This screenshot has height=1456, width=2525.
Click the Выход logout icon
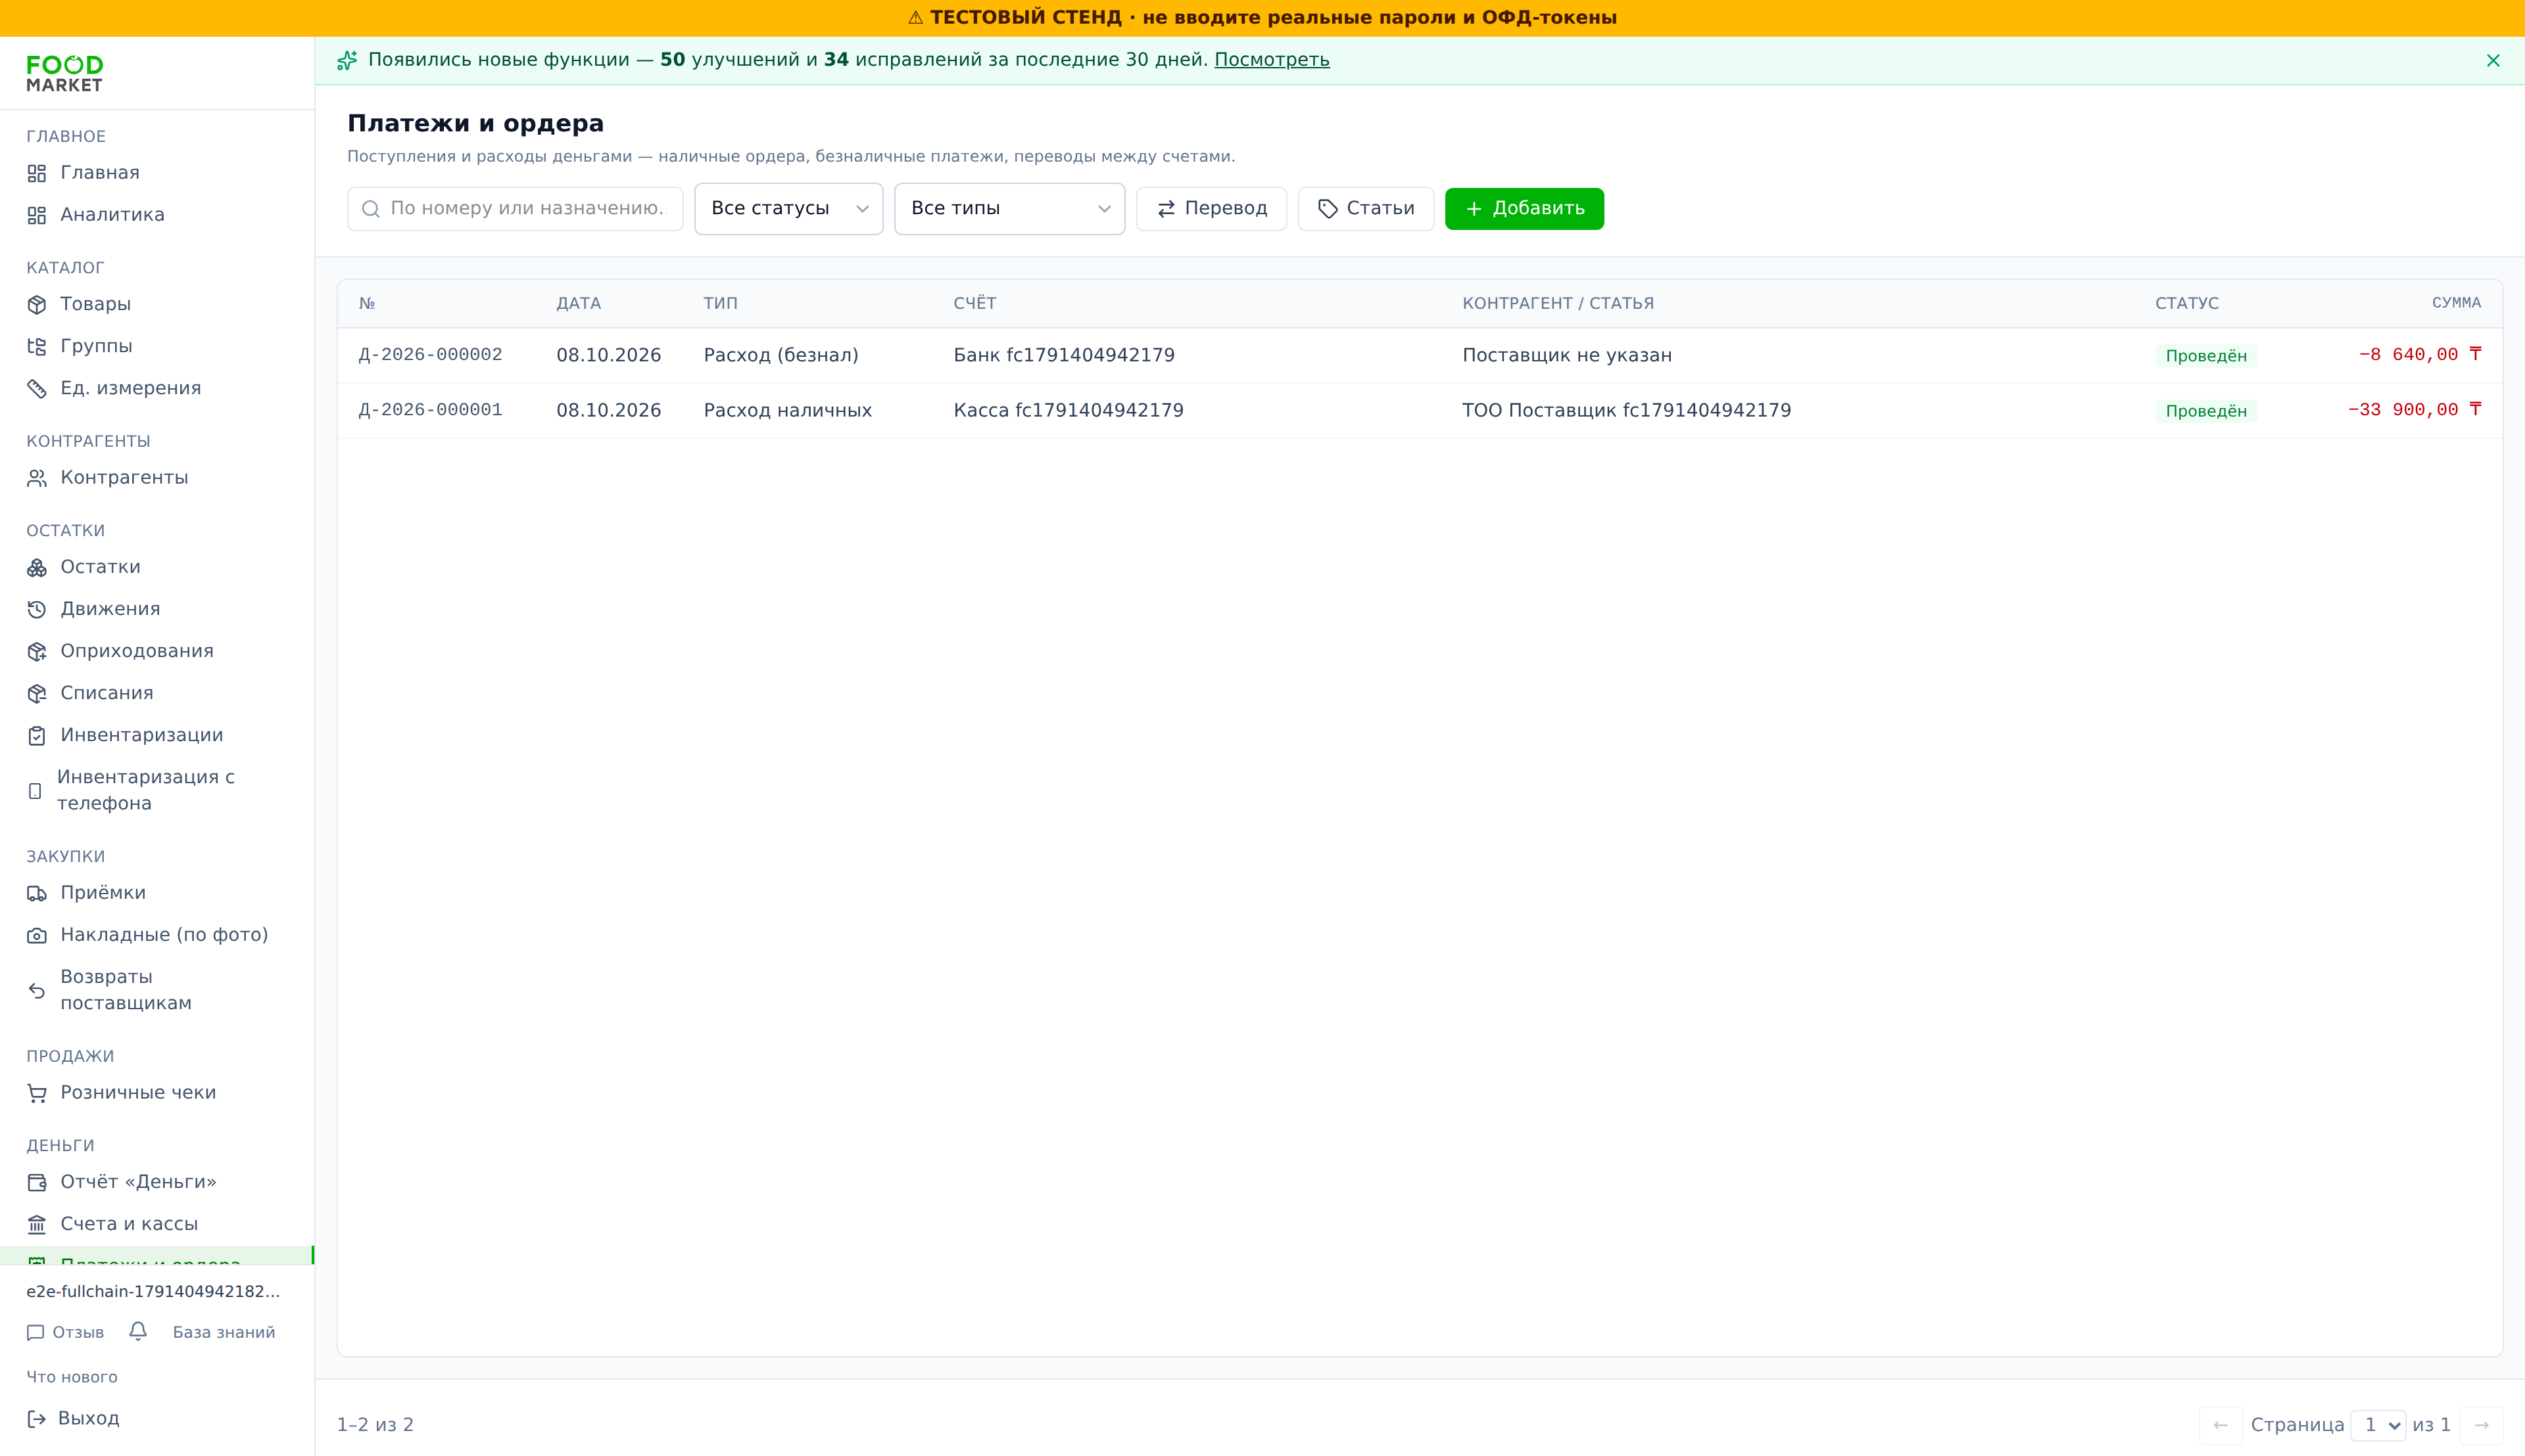point(36,1418)
